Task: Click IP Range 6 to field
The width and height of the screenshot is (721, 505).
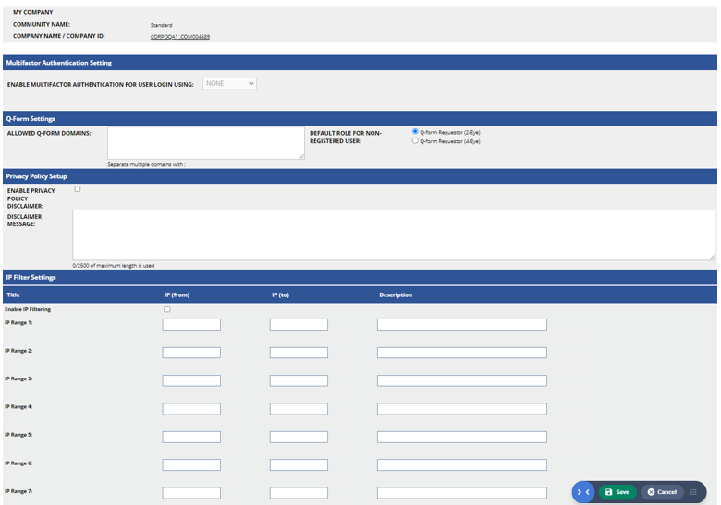Action: point(299,465)
